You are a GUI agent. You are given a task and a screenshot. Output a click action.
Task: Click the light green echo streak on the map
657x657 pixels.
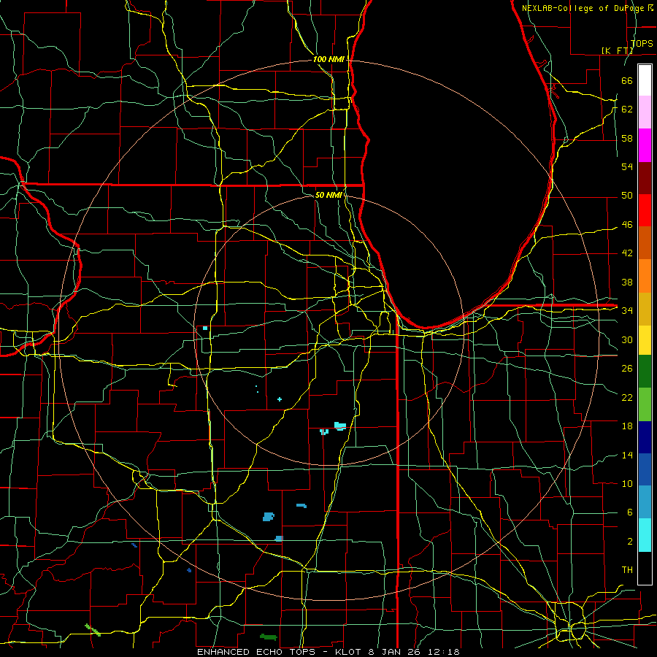(x=93, y=630)
